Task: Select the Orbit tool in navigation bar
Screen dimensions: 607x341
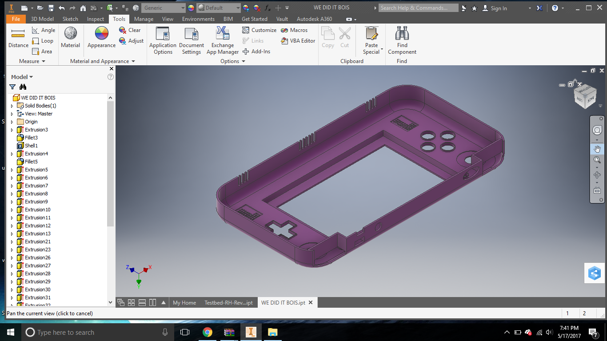Action: 597,175
